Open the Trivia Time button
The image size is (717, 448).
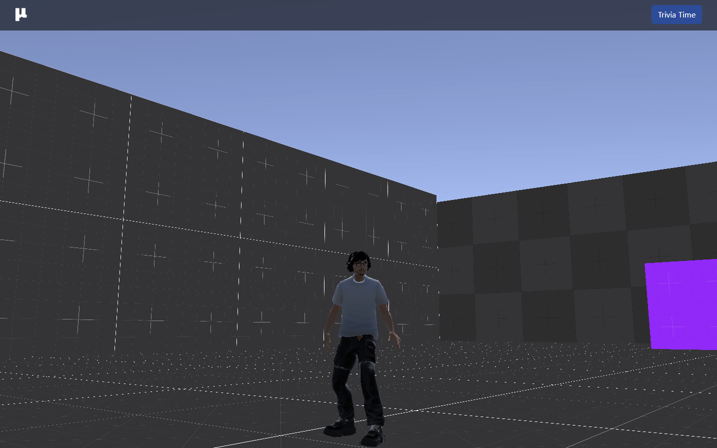[676, 14]
